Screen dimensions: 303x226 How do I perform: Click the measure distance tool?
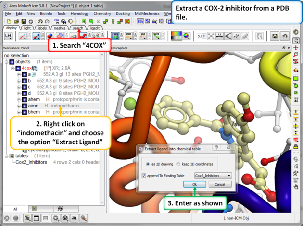[219, 36]
